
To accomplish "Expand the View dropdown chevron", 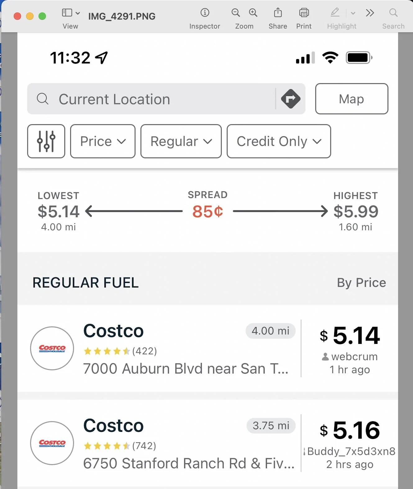I will click(x=78, y=13).
